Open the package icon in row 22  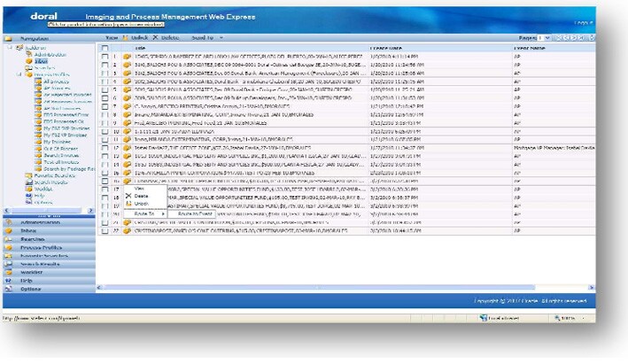click(127, 230)
